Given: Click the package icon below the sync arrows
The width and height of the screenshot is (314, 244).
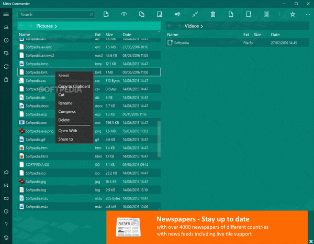Looking at the screenshot, I should coord(6,80).
